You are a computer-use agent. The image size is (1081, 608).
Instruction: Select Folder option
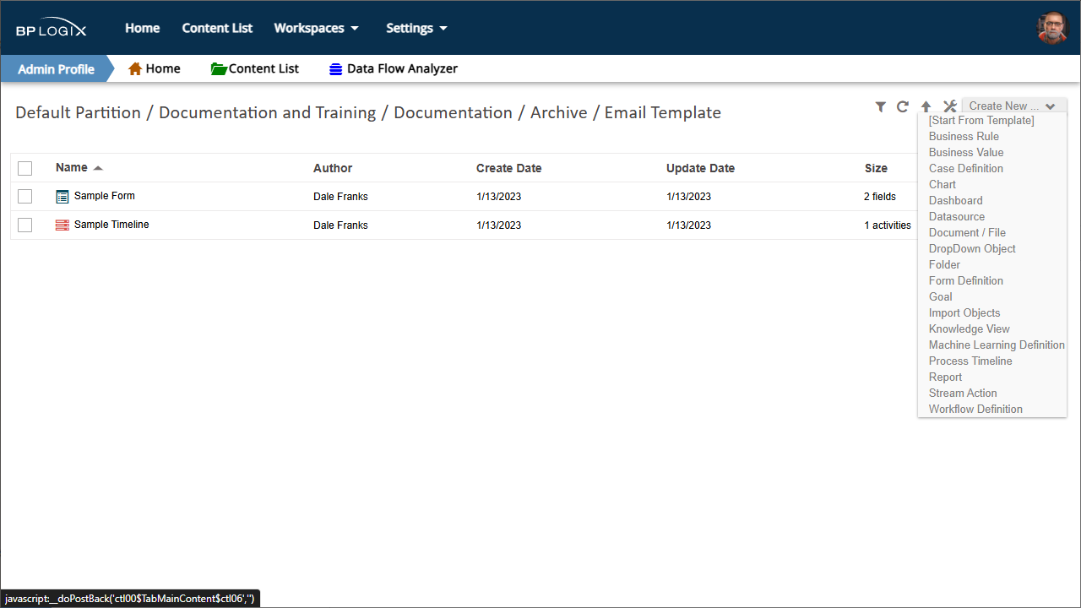(944, 265)
